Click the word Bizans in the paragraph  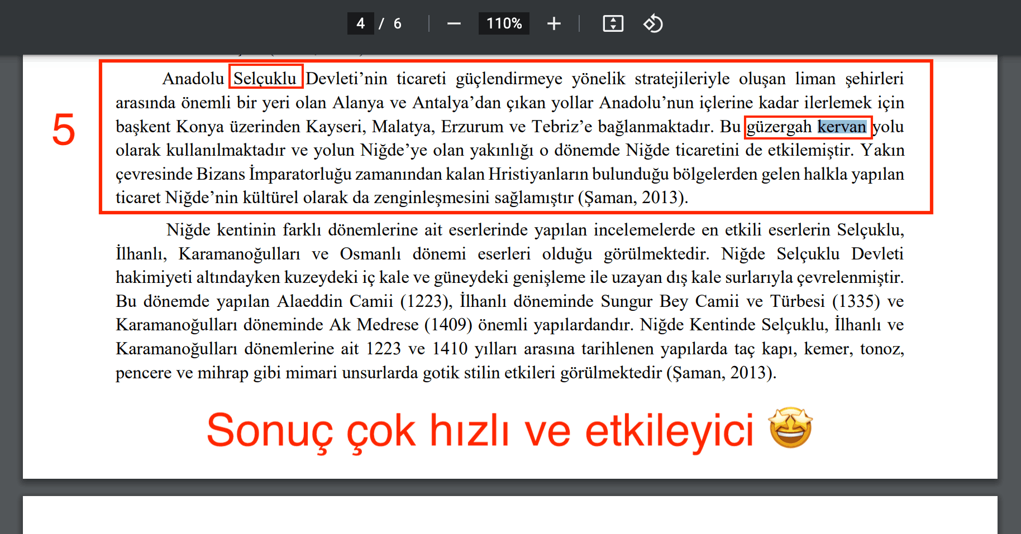pos(221,174)
